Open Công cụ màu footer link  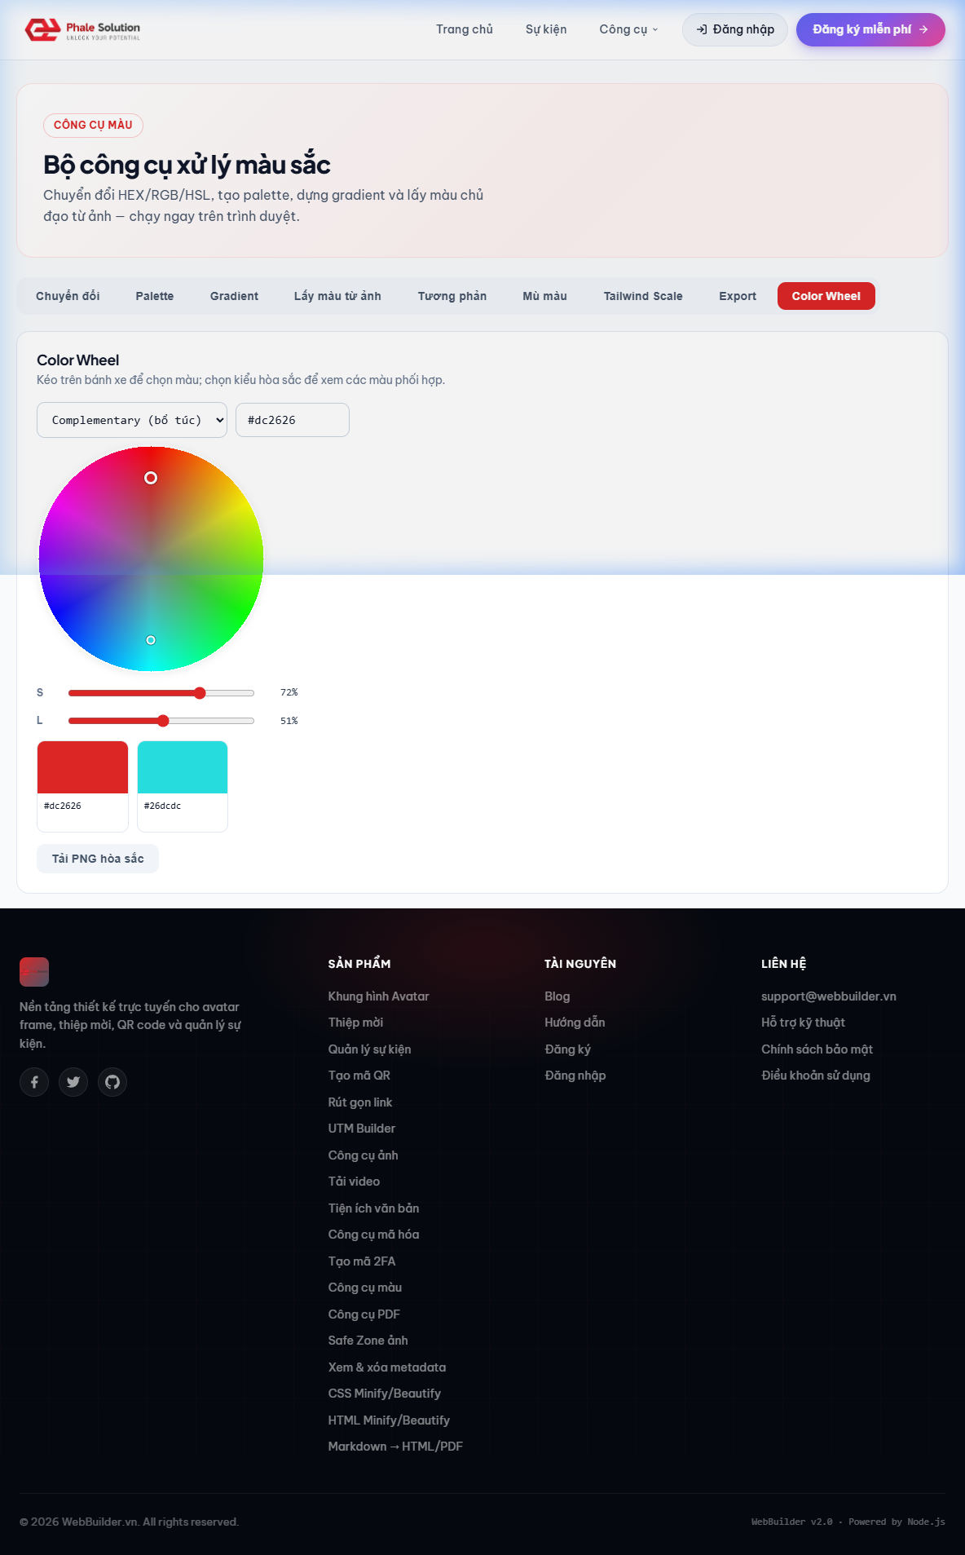pos(365,1288)
